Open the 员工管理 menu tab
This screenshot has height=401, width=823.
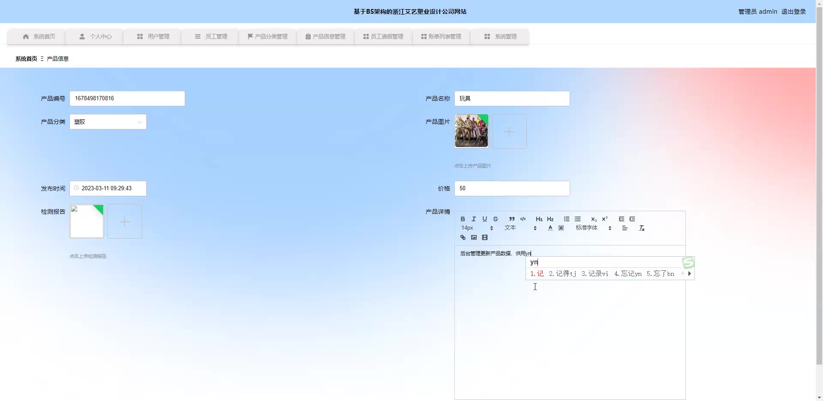(x=211, y=36)
